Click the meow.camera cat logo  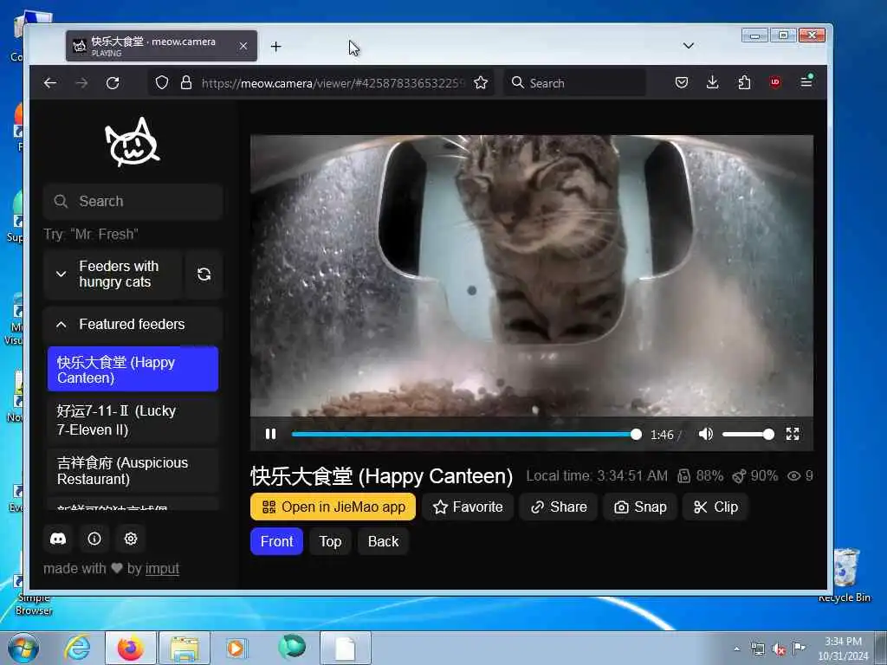coord(133,142)
